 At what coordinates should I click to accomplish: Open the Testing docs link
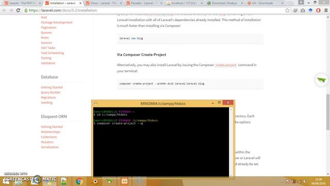coord(46,58)
